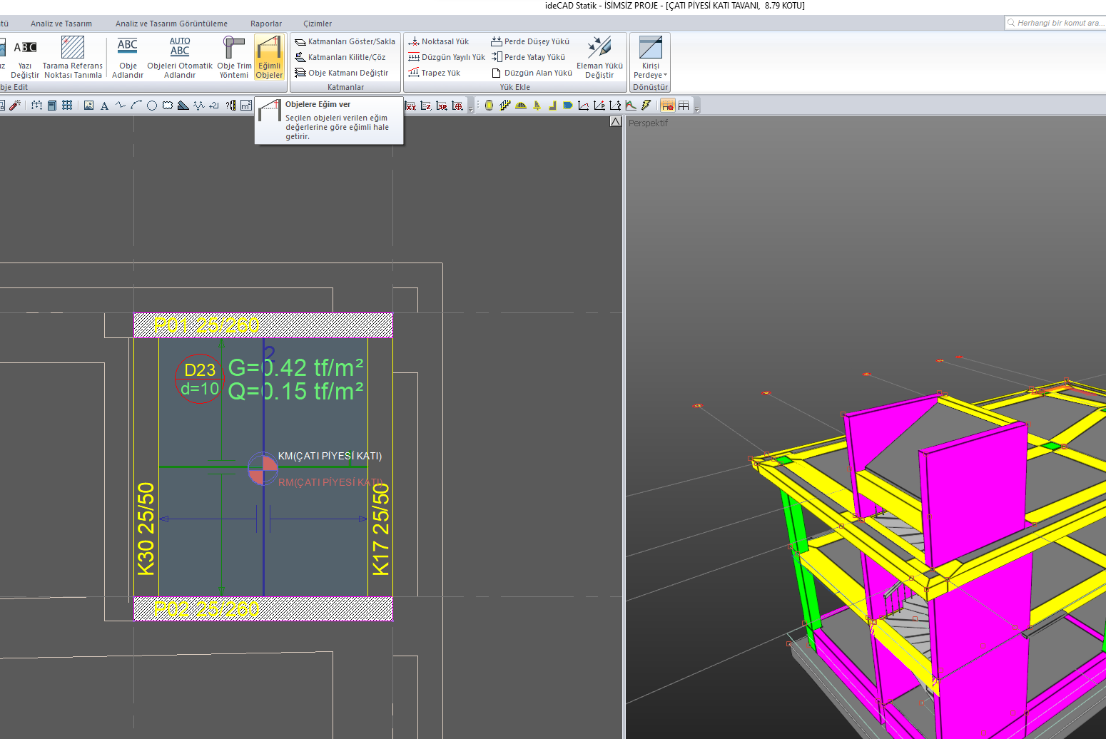Open Tarama Referans Noktası Tanımla tool
Image resolution: width=1106 pixels, height=739 pixels.
pos(73,57)
